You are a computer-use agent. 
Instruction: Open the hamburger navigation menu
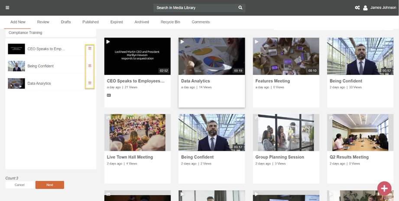[7, 7]
